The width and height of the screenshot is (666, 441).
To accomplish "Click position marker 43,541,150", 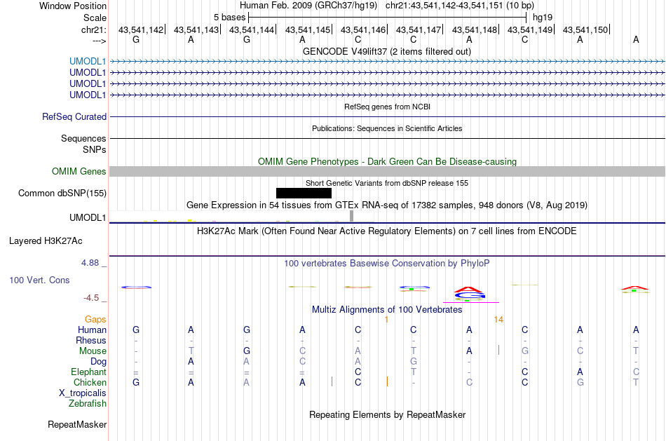I will click(585, 29).
